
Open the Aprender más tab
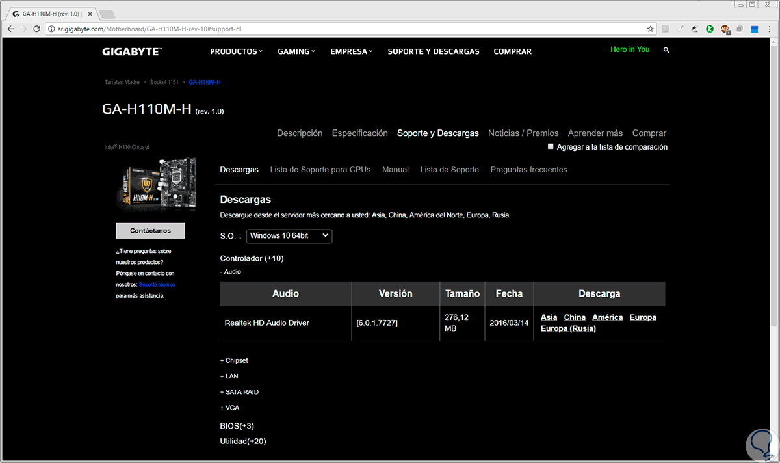[x=595, y=133]
